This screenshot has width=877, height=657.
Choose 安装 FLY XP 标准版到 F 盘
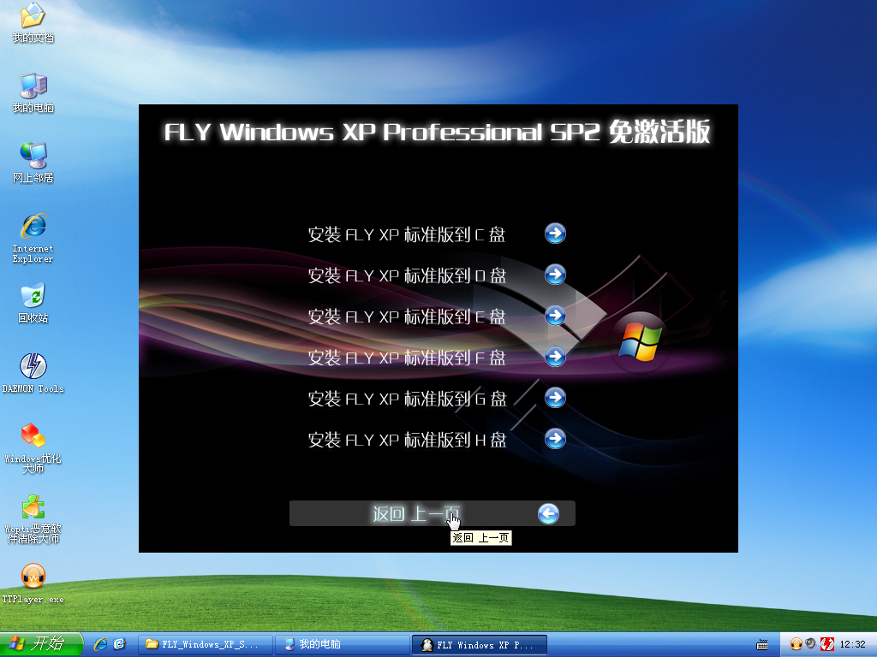click(x=407, y=358)
